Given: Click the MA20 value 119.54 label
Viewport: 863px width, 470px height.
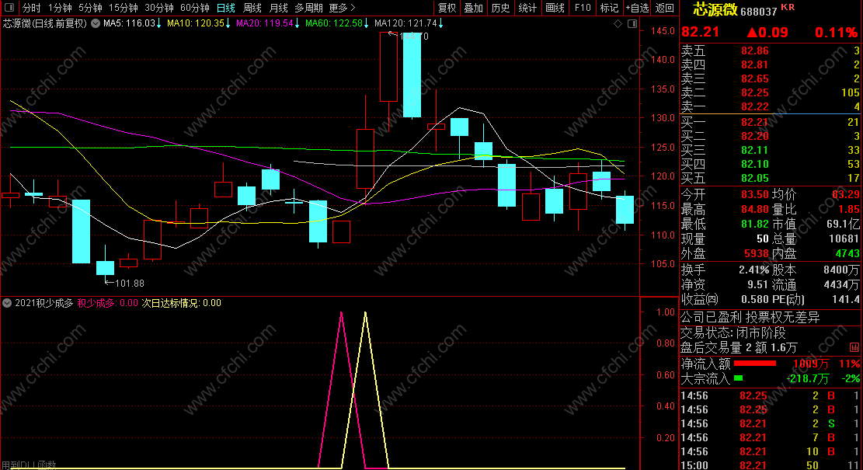Looking at the screenshot, I should point(267,23).
